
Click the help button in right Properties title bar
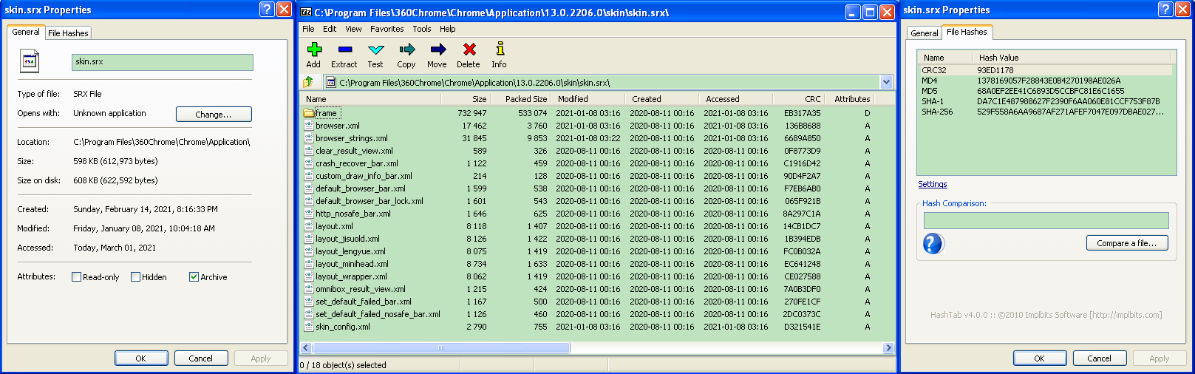coord(1165,10)
